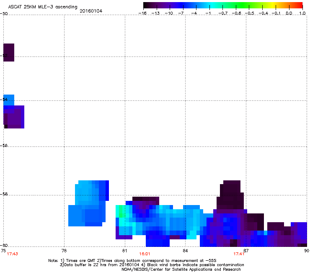Click the colorbar label -1

pos(208,13)
